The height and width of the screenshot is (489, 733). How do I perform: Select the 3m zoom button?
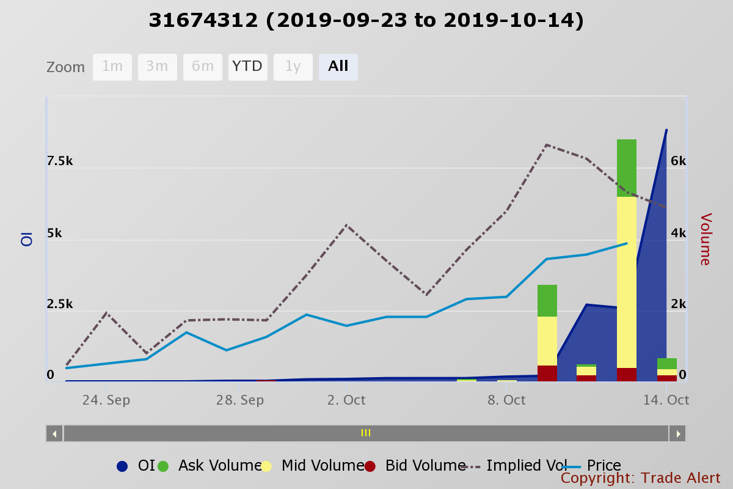point(158,67)
